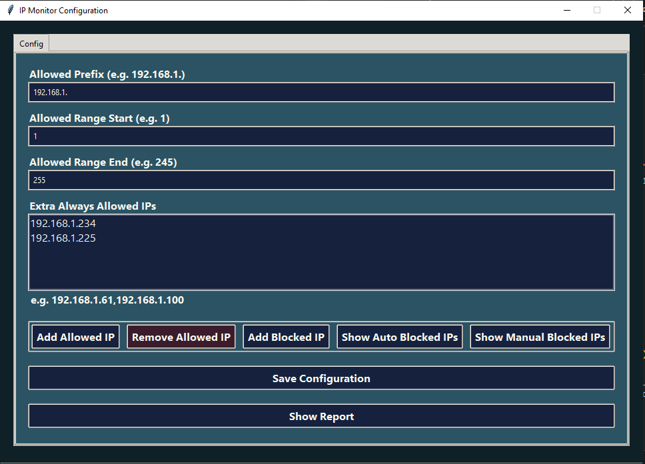
Task: Click the feather app icon in title bar
Action: [10, 10]
